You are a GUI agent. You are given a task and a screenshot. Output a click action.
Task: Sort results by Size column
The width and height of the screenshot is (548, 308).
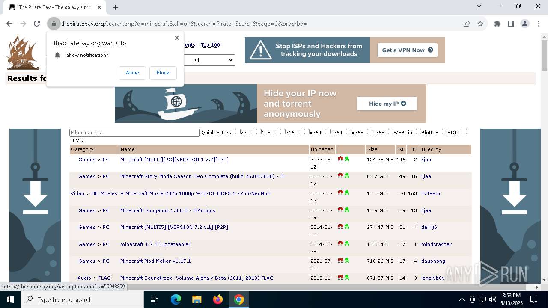point(372,149)
